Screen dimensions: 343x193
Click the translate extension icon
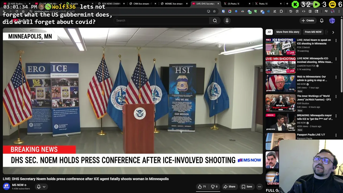pyautogui.click(x=275, y=11)
